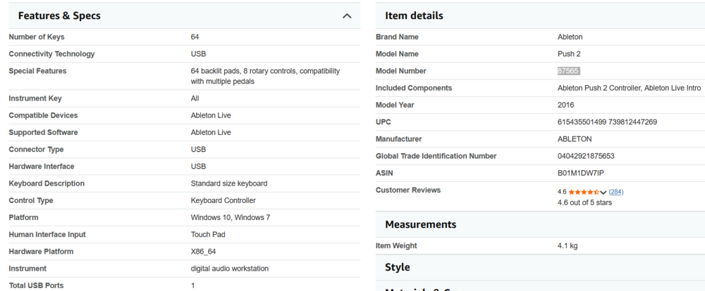This screenshot has height=291, width=705.
Task: Click the Total USB Ports value 1
Action: tap(193, 285)
